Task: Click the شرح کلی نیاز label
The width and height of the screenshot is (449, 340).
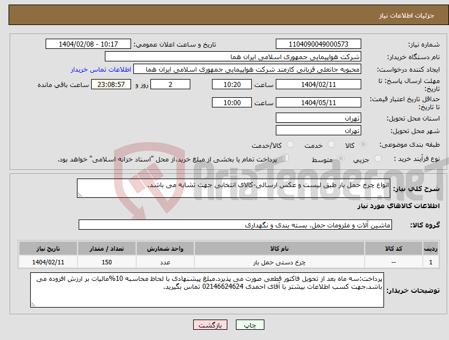Action: pos(417,189)
